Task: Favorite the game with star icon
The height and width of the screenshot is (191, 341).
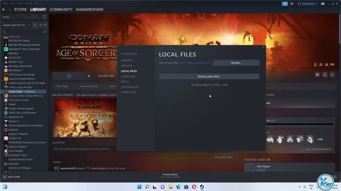Action: tap(332, 75)
